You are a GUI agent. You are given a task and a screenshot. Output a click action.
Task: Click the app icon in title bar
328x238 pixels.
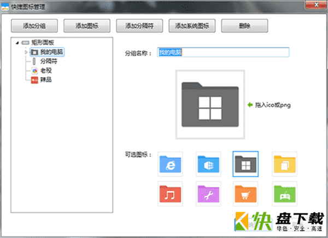point(5,7)
